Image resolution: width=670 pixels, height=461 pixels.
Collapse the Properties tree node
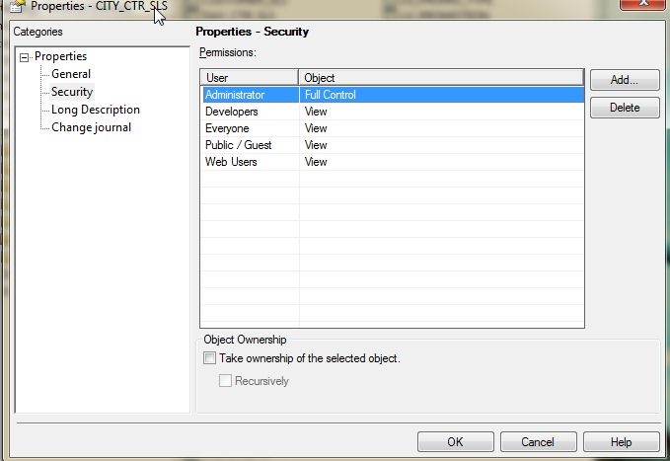[25, 57]
